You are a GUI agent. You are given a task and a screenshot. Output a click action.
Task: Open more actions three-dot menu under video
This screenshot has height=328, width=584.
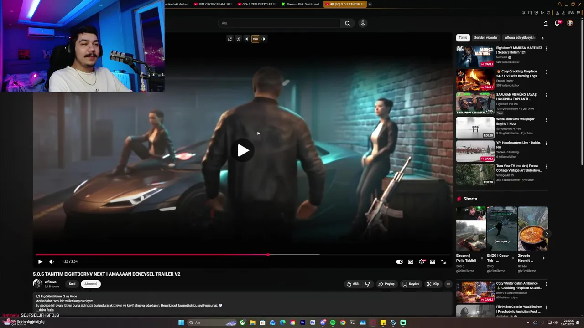[x=448, y=284]
